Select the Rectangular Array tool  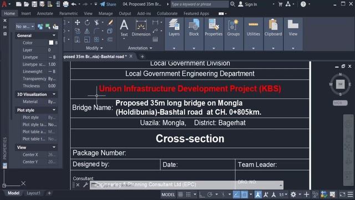pyautogui.click(x=97, y=39)
